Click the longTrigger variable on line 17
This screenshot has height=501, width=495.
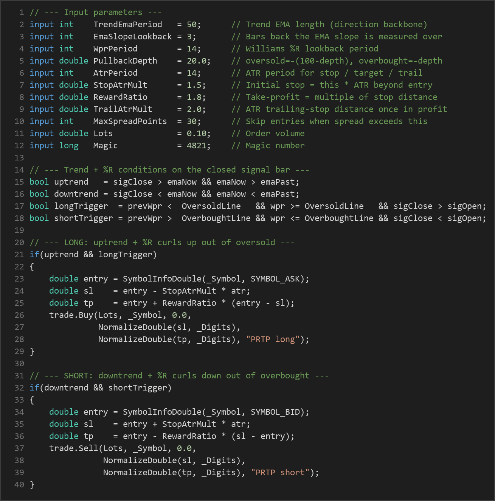coord(81,206)
